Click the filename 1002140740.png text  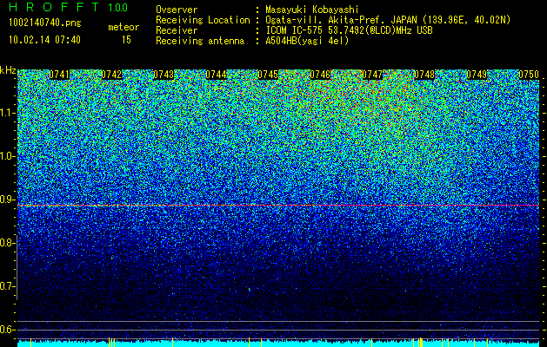[45, 23]
